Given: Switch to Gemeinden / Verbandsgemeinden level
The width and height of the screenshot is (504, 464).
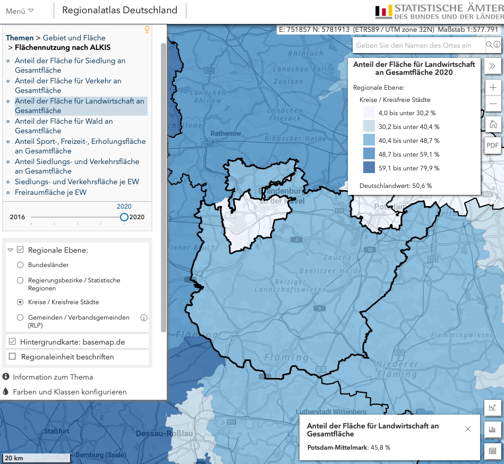Looking at the screenshot, I should click(x=20, y=317).
